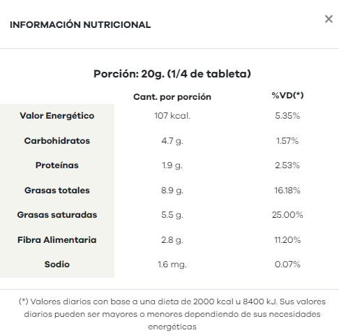This screenshot has height=335, width=339.
Task: Click the 4.7 g. carbohydrate amount
Action: click(x=172, y=141)
